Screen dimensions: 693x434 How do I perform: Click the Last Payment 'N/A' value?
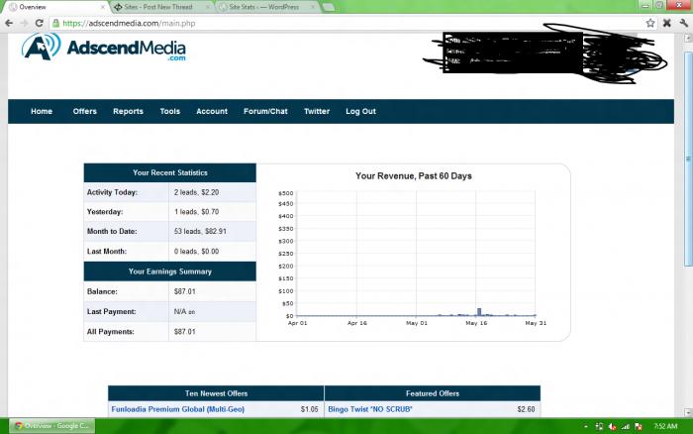click(x=180, y=311)
